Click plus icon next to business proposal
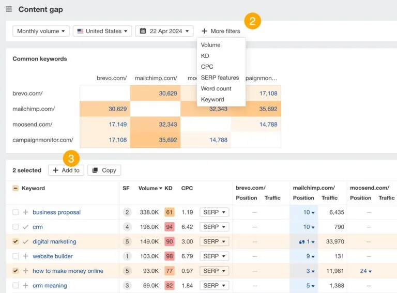The height and width of the screenshot is (293, 397). [x=25, y=212]
